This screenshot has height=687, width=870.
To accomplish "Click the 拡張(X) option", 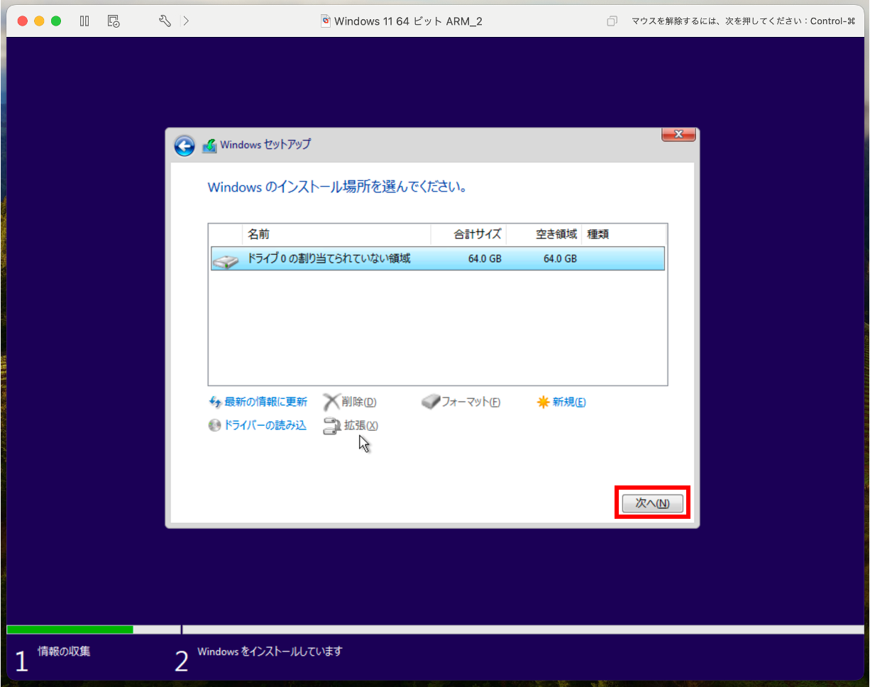I will 361,426.
